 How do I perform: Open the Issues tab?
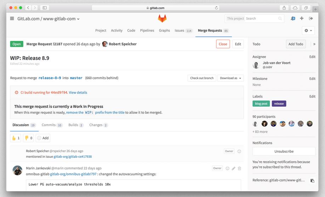tap(184, 31)
